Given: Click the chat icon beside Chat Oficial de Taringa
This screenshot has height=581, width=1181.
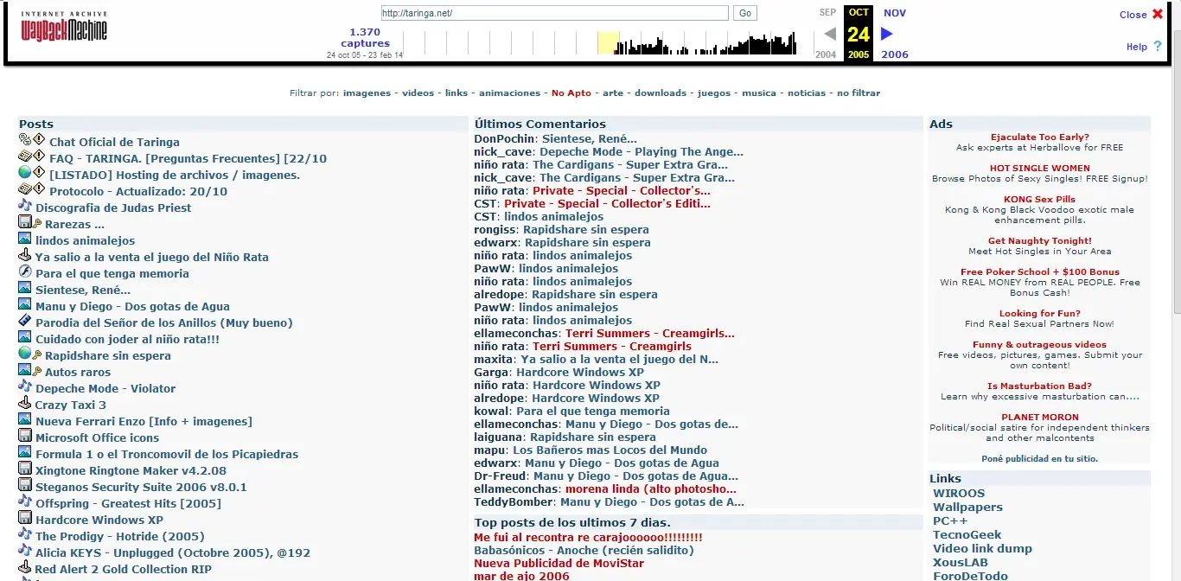Looking at the screenshot, I should coord(25,140).
